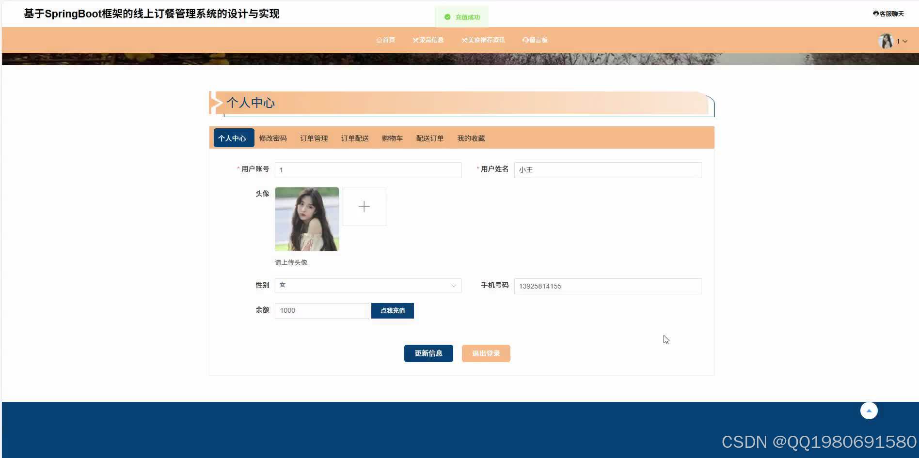919x458 pixels.
Task: Click the page title 基于SpringBoot框架的线上订餐管理系统
Action: (152, 14)
